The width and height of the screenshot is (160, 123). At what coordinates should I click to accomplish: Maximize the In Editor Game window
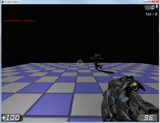click(x=150, y=1)
